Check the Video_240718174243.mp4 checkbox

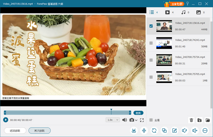tap(151, 43)
